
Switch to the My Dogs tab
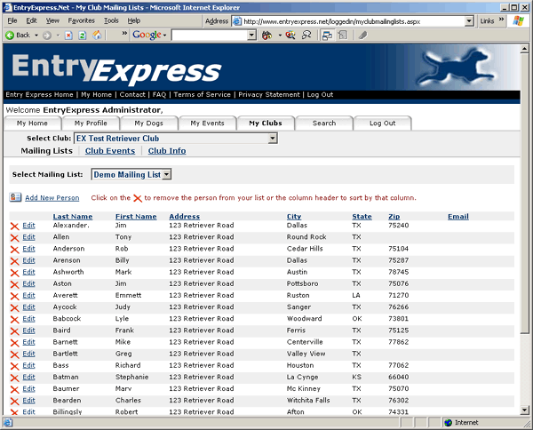[x=148, y=123]
